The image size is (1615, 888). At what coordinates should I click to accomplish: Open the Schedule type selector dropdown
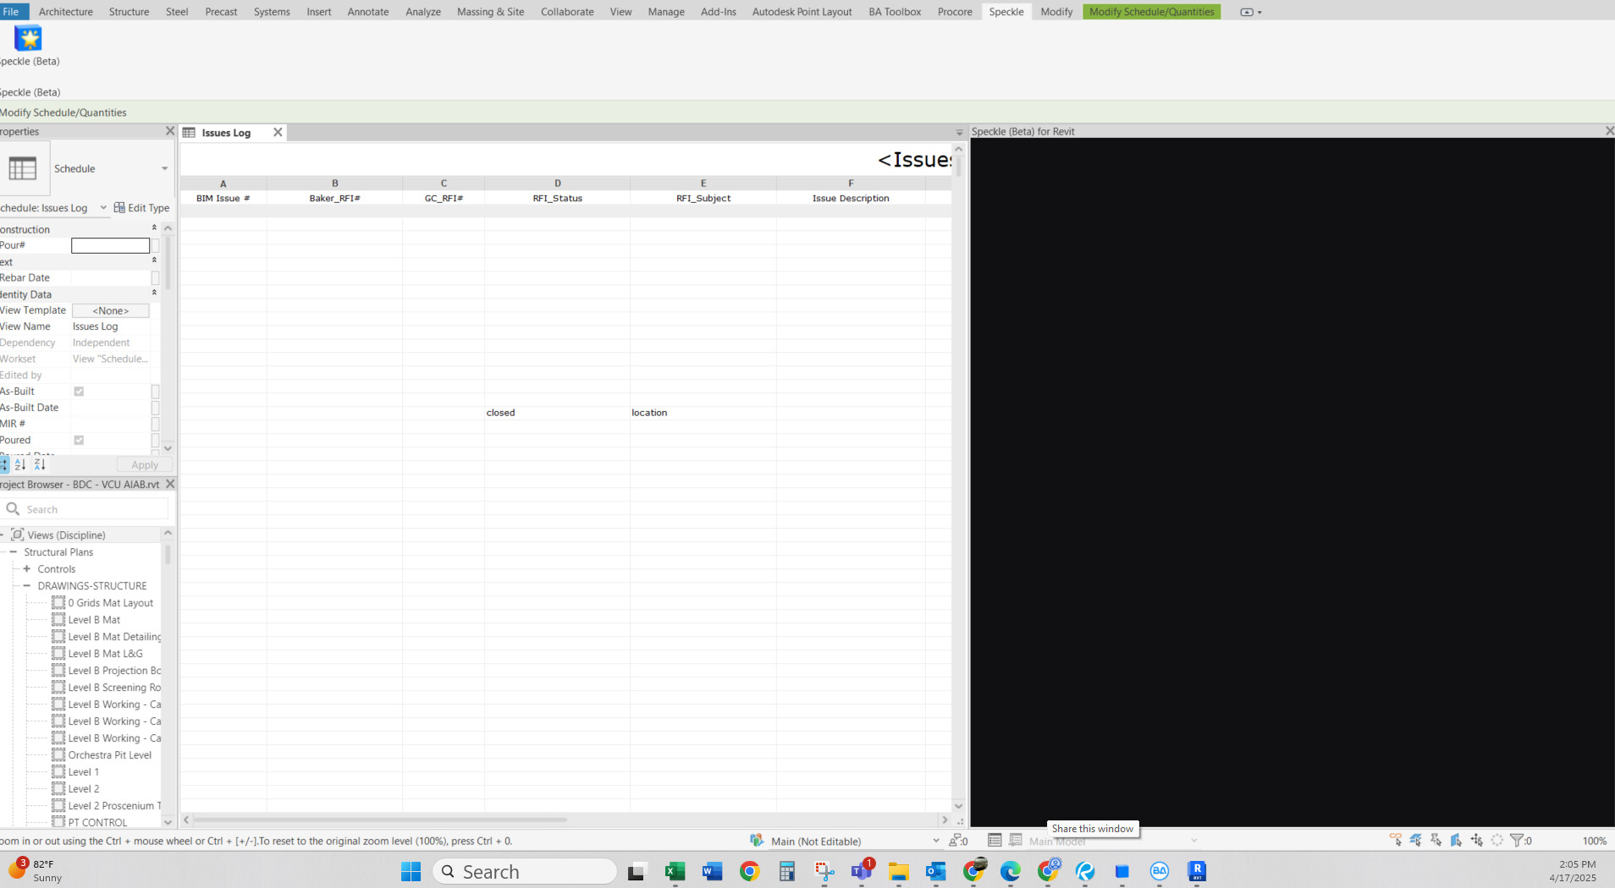[164, 168]
